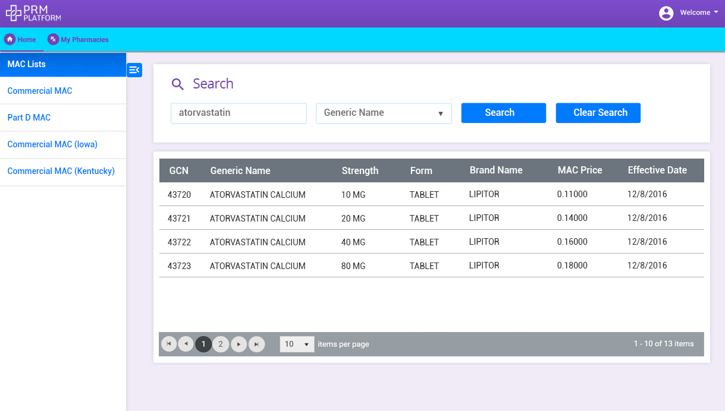Go to previous page of results
The image size is (725, 411).
click(186, 344)
